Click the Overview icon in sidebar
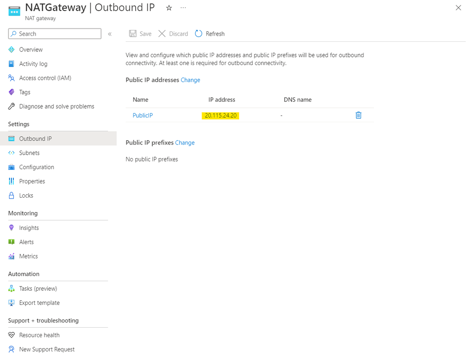The image size is (474, 360). [x=11, y=49]
